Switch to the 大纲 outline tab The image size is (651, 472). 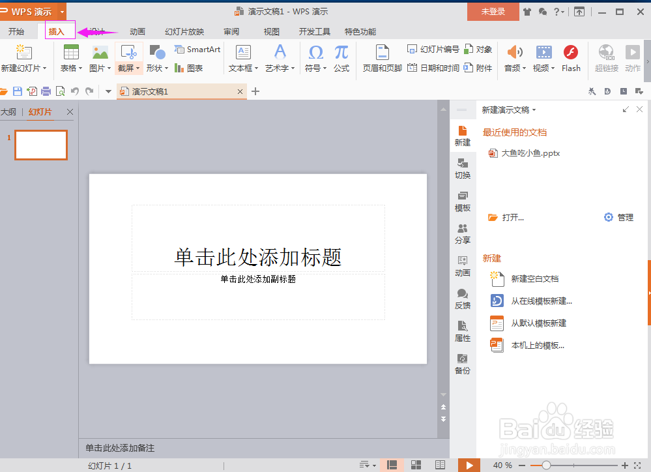coord(8,111)
